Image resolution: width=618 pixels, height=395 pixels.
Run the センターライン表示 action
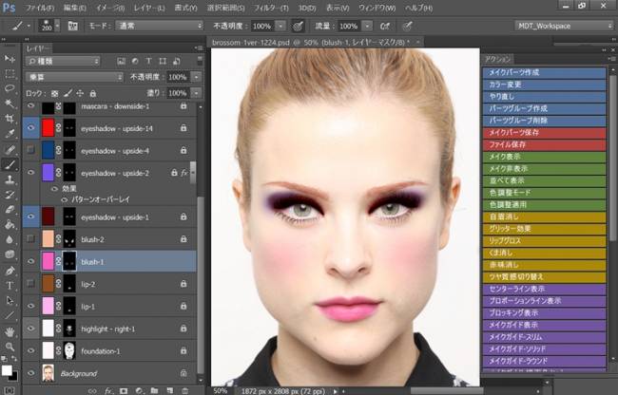click(x=544, y=290)
